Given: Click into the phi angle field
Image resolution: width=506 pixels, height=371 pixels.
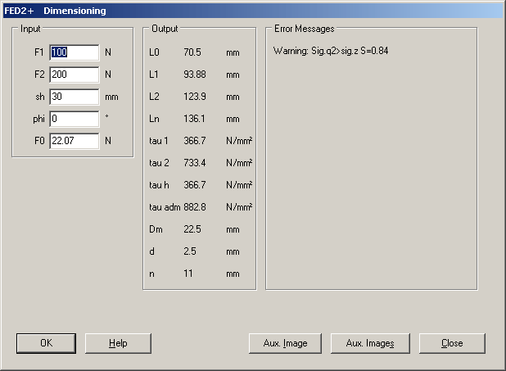Looking at the screenshot, I should 74,119.
